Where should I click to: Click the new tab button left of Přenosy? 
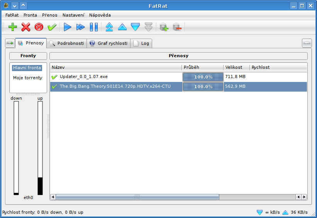point(10,43)
